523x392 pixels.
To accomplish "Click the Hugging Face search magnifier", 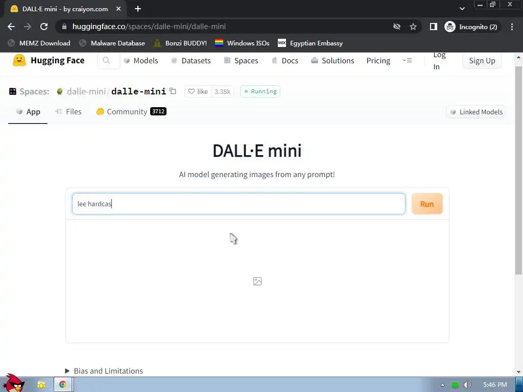I will 106,61.
